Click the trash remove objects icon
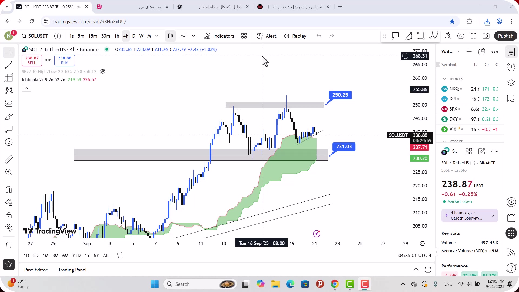The width and height of the screenshot is (519, 292). [x=9, y=245]
